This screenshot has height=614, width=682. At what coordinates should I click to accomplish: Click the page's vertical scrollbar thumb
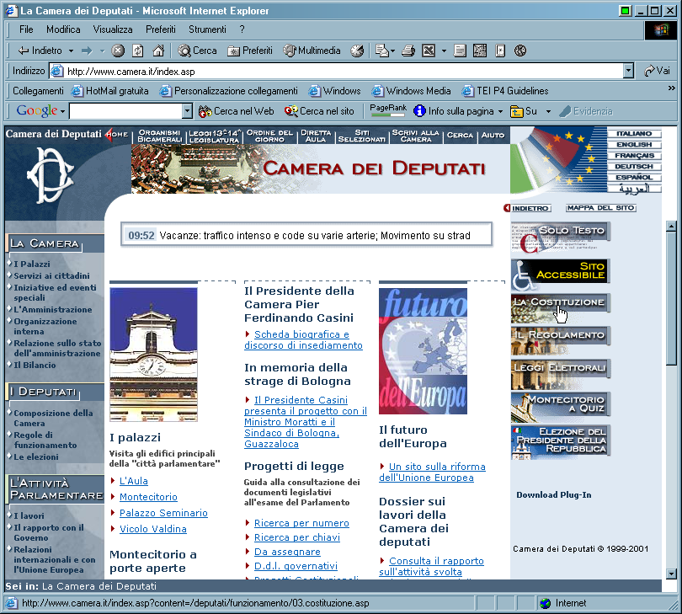671,298
